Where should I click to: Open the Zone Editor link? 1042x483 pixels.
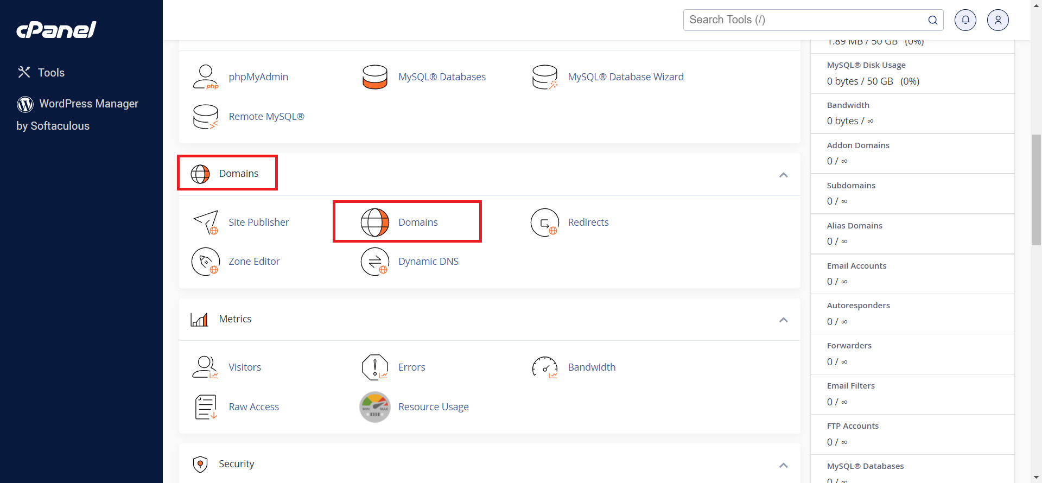coord(254,262)
